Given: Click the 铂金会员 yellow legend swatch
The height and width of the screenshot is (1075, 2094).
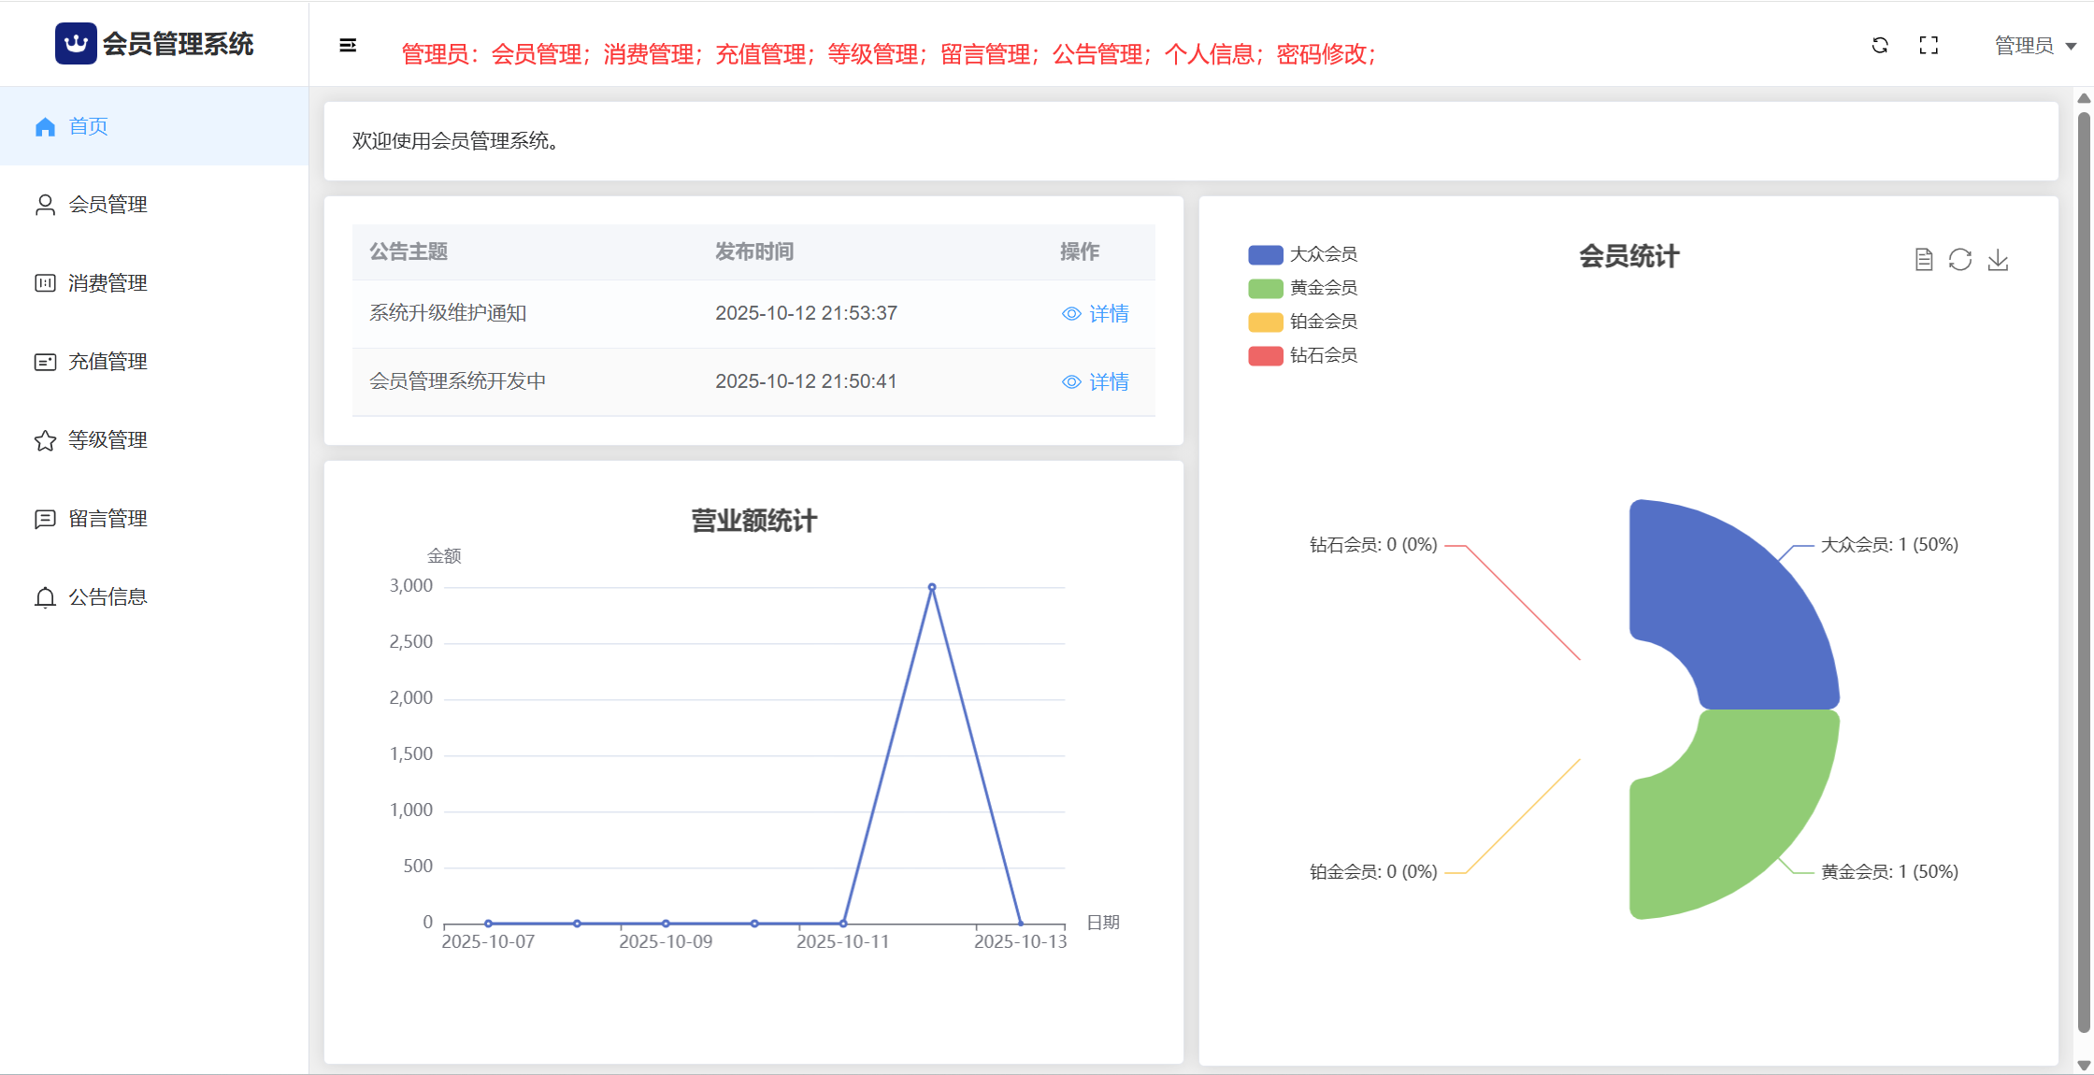Looking at the screenshot, I should (1265, 322).
